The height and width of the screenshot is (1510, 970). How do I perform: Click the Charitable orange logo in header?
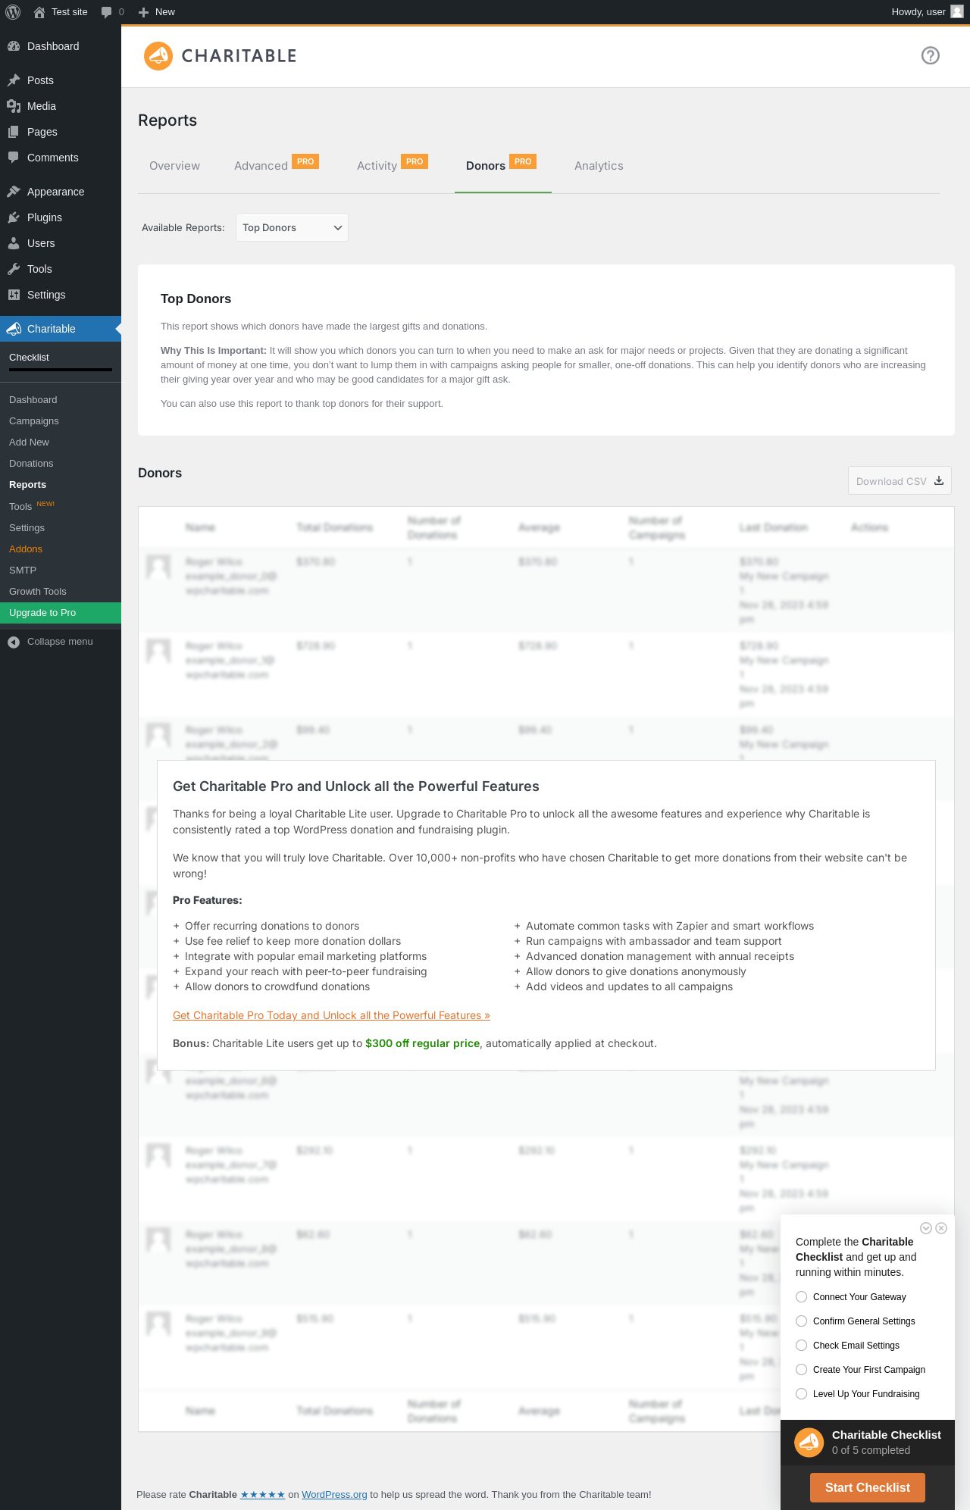[x=158, y=56]
